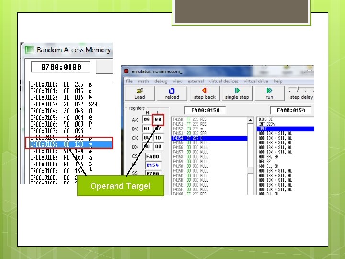Image resolution: width=345 pixels, height=259 pixels.
Task: Click the CS register field F400
Action: pyautogui.click(x=152, y=157)
